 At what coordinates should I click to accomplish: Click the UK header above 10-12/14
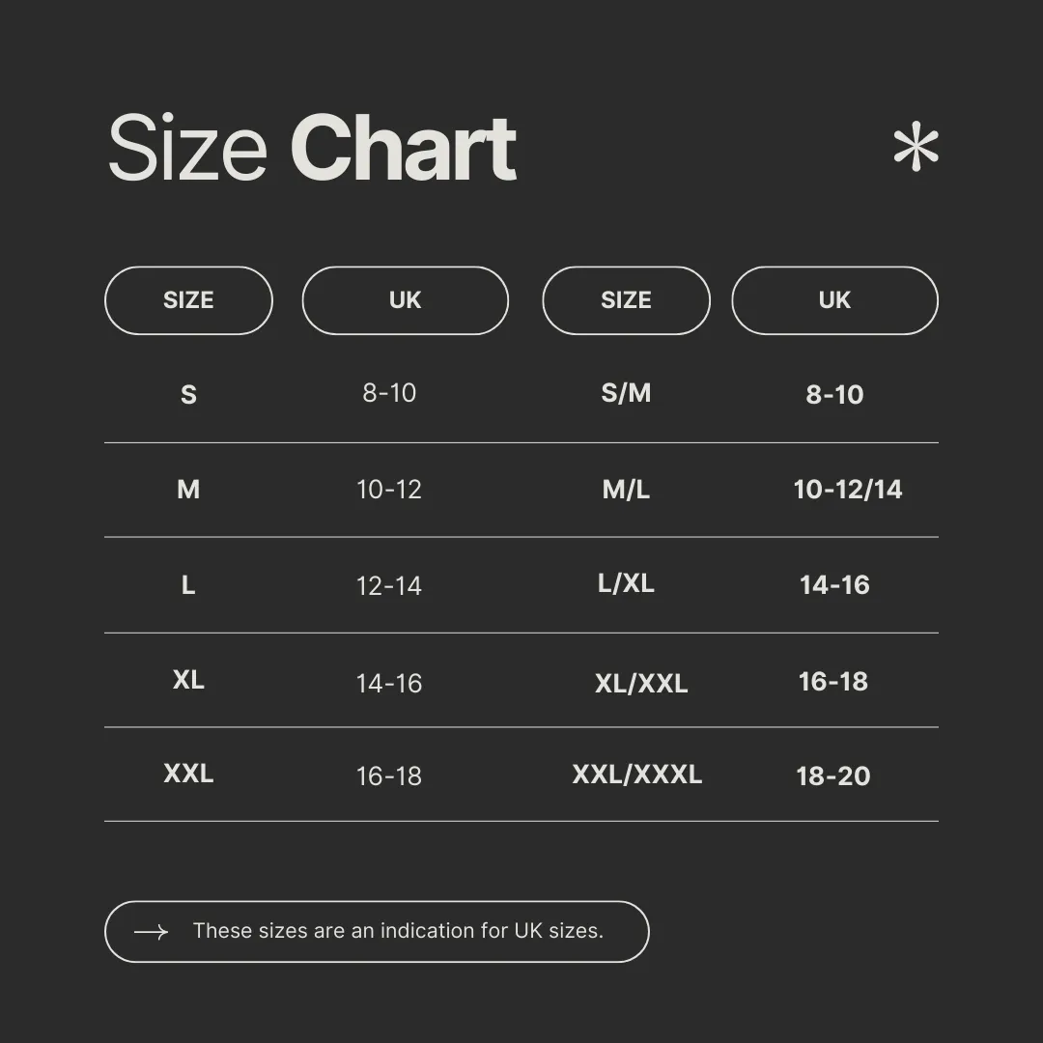pyautogui.click(x=834, y=300)
